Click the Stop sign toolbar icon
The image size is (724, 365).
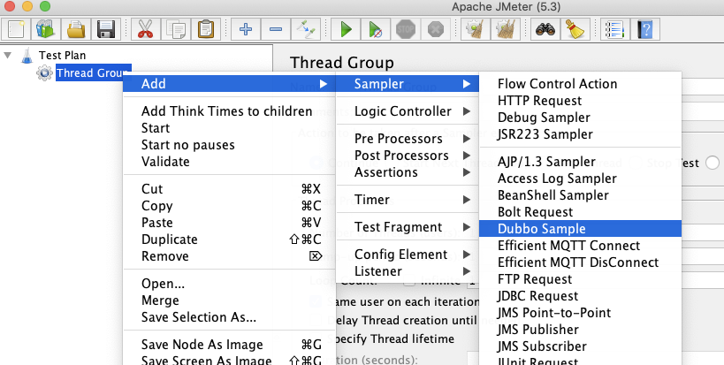[406, 29]
